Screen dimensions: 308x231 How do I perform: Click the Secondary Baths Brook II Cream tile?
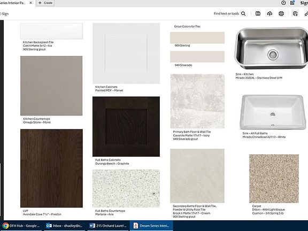[197, 176]
